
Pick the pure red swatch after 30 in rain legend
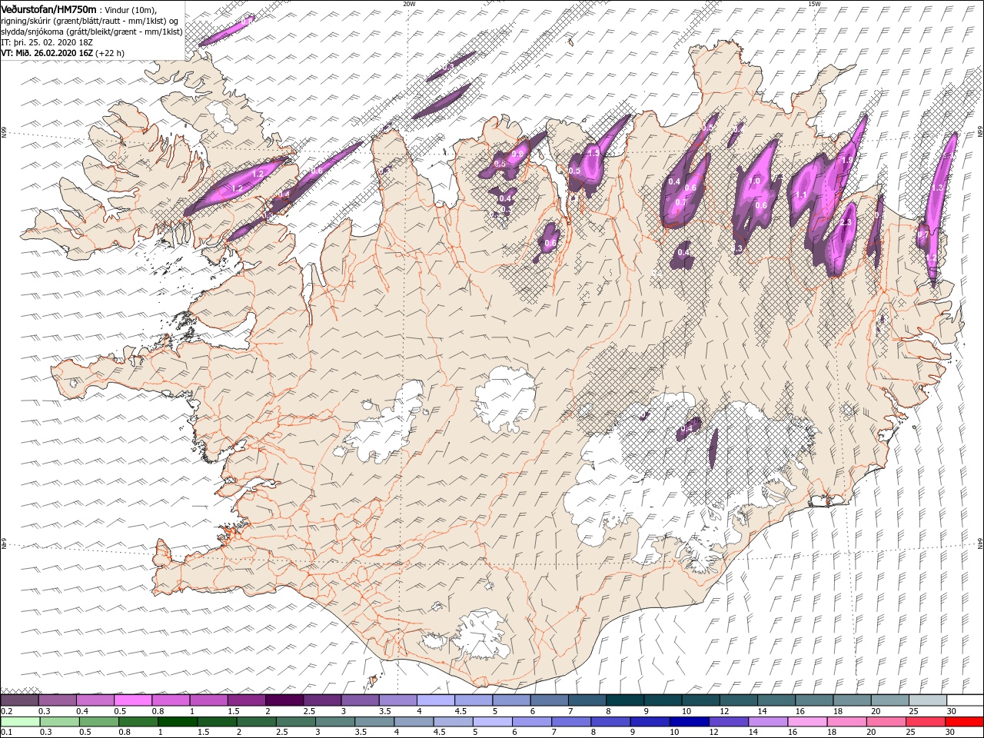(x=964, y=722)
